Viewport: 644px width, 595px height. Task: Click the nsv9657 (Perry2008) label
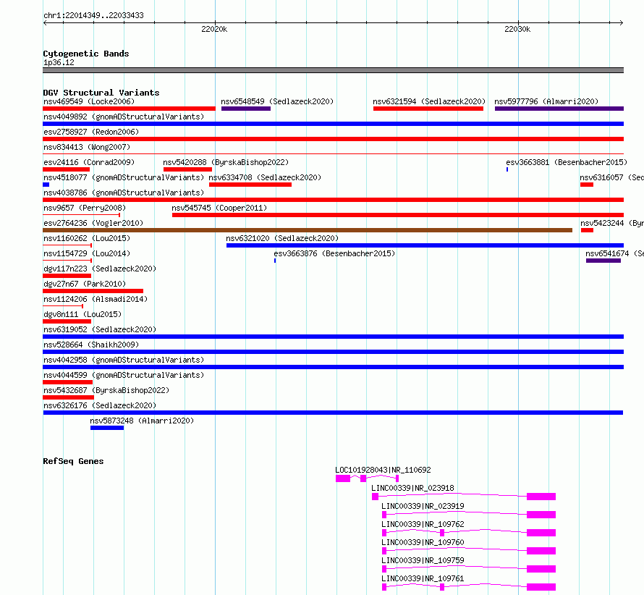coord(85,208)
